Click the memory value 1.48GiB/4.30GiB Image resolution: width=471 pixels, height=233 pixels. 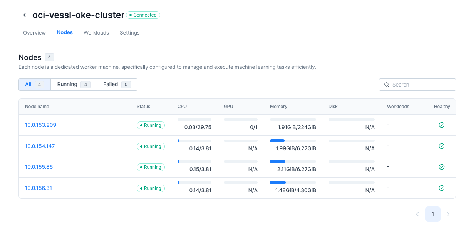tap(296, 190)
